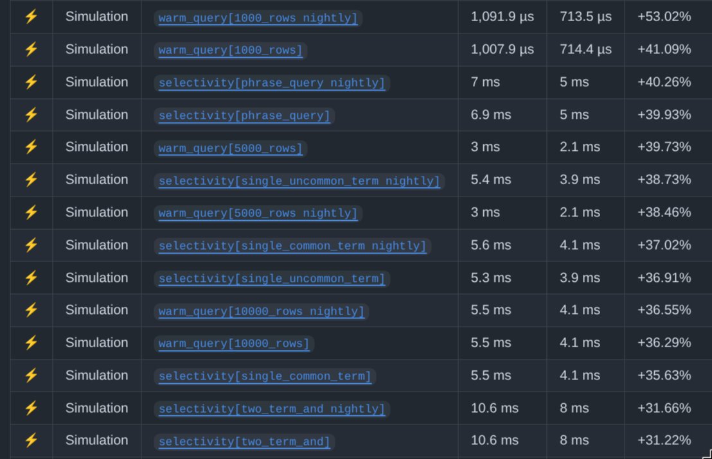Open selectivity[single_uncommon_term nightly] link
This screenshot has width=712, height=459.
point(299,181)
